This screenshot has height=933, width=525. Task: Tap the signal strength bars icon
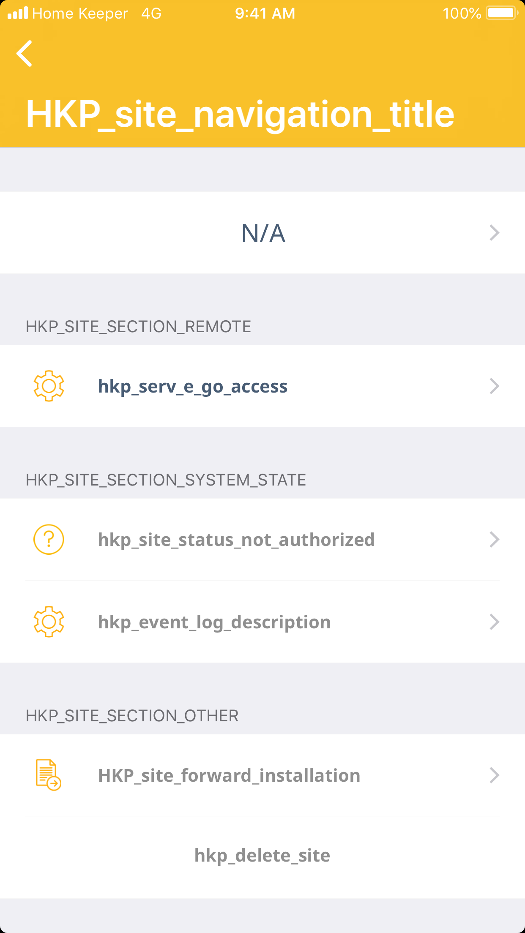click(18, 13)
